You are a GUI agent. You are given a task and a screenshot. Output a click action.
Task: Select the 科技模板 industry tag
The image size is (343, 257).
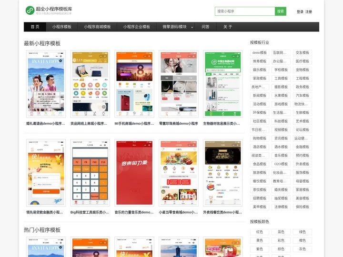click(x=281, y=121)
